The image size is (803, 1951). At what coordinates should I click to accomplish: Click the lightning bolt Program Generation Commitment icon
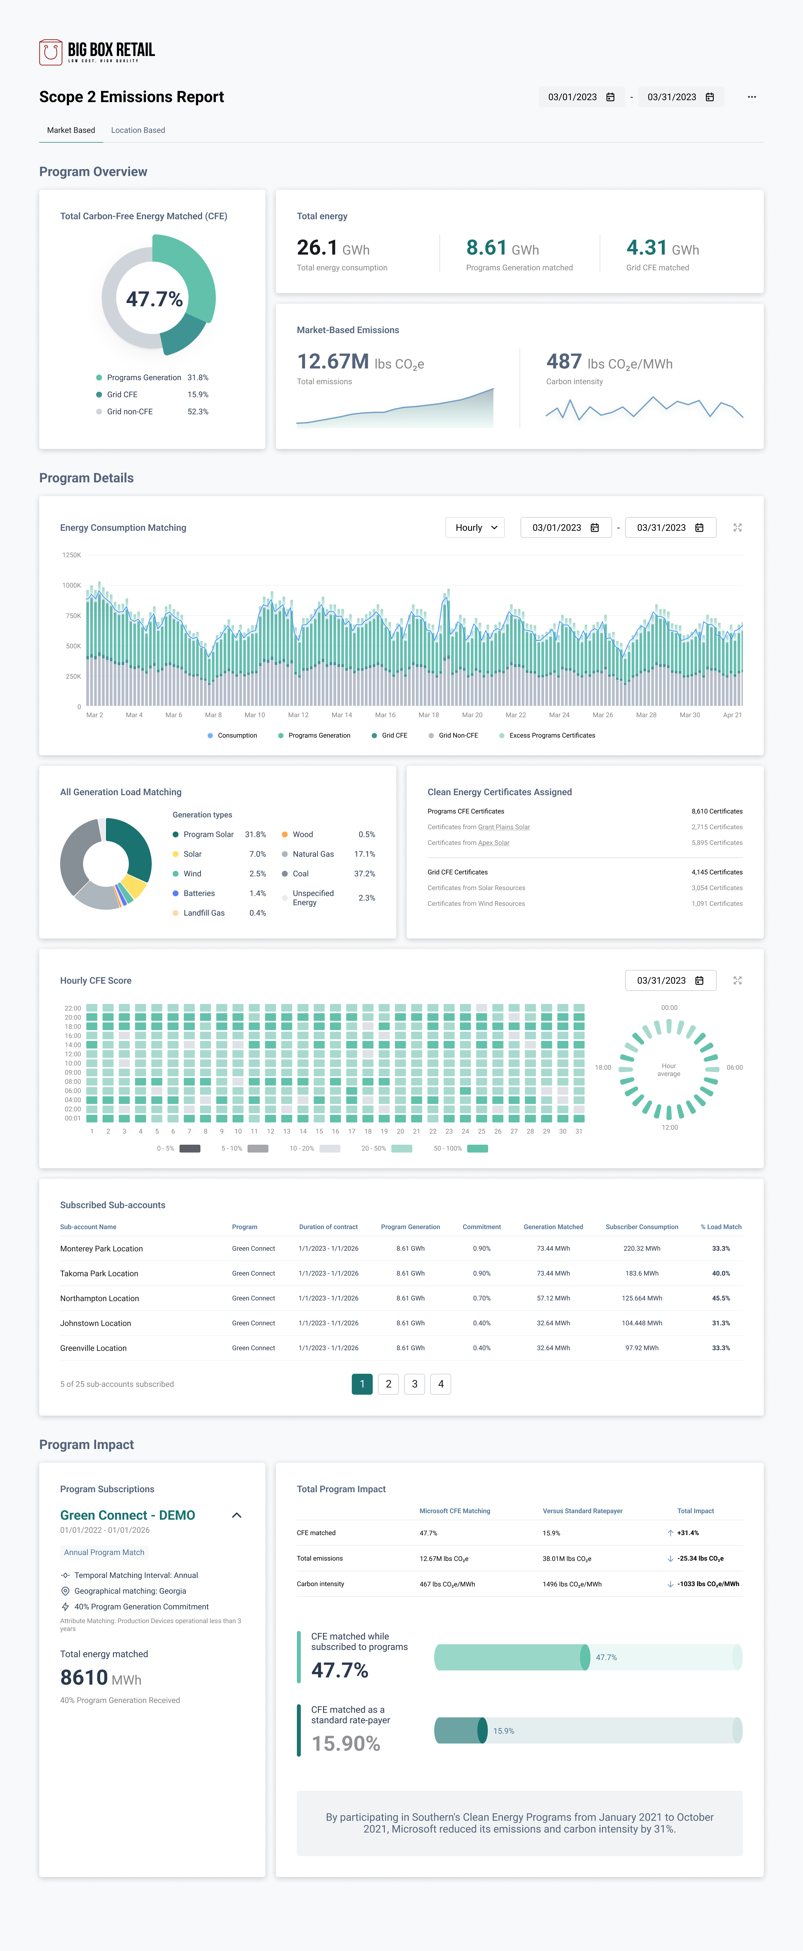[65, 1606]
